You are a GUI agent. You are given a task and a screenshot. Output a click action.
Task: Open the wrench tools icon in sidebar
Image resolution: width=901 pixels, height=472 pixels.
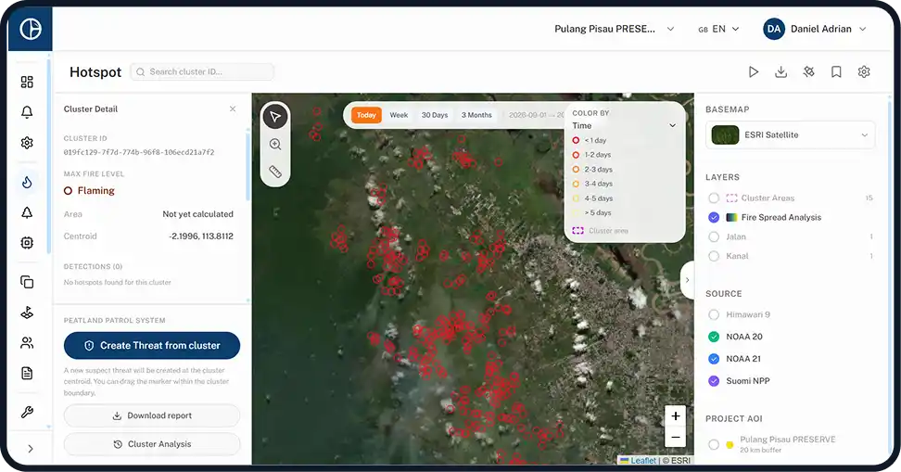27,413
